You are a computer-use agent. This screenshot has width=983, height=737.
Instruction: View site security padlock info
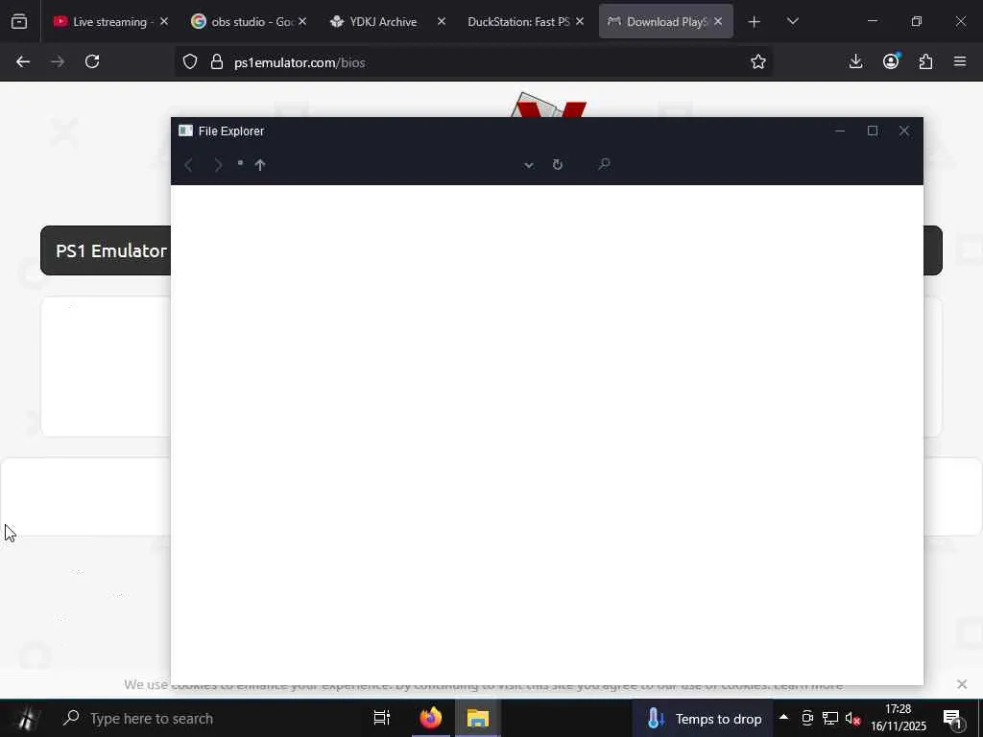[217, 62]
